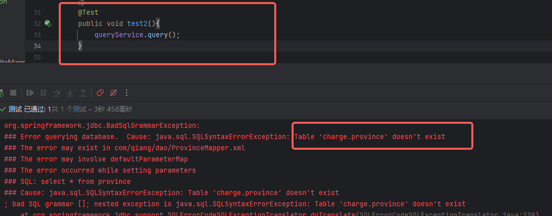Click the BadSqlGrammarException error line
The width and height of the screenshot is (552, 216).
coord(102,125)
